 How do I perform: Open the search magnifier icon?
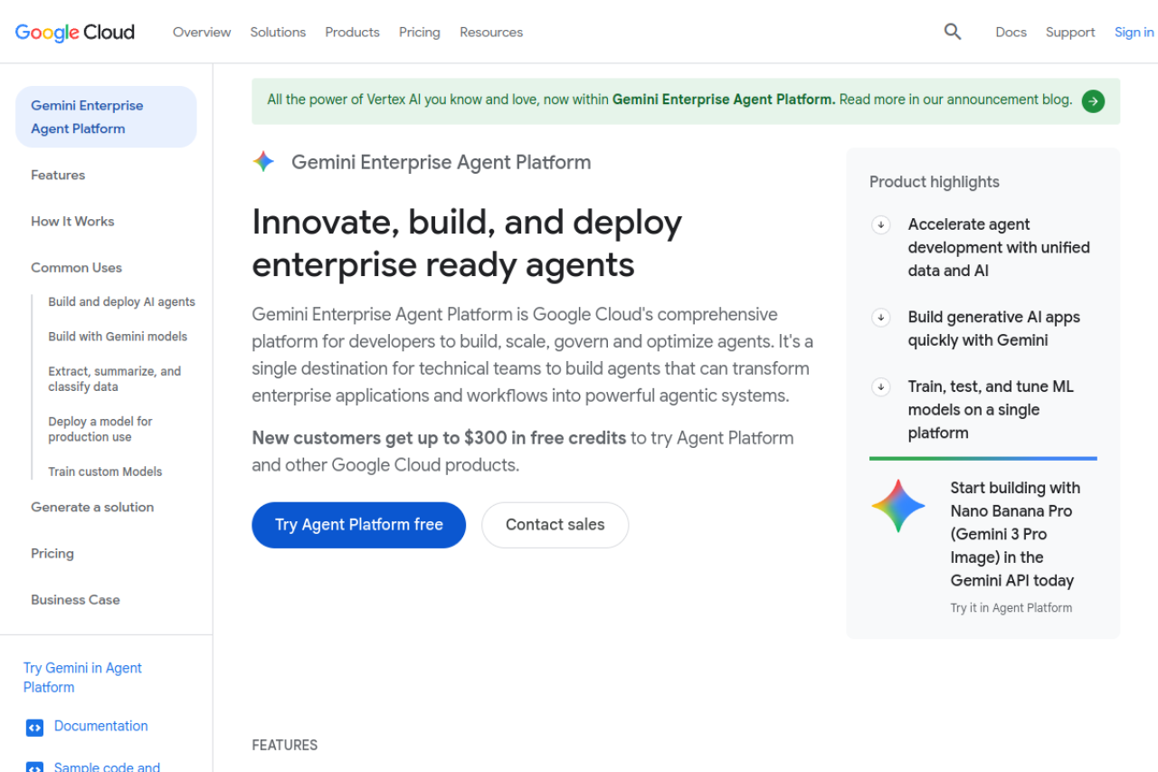tap(953, 32)
